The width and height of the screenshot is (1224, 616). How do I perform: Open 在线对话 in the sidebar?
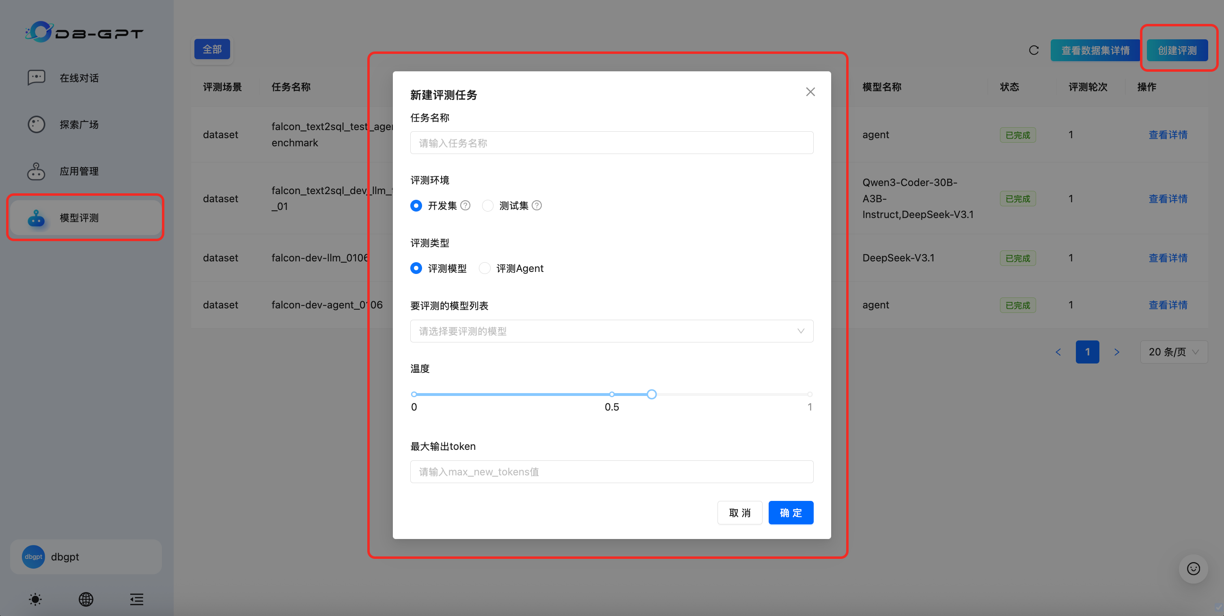tap(79, 78)
